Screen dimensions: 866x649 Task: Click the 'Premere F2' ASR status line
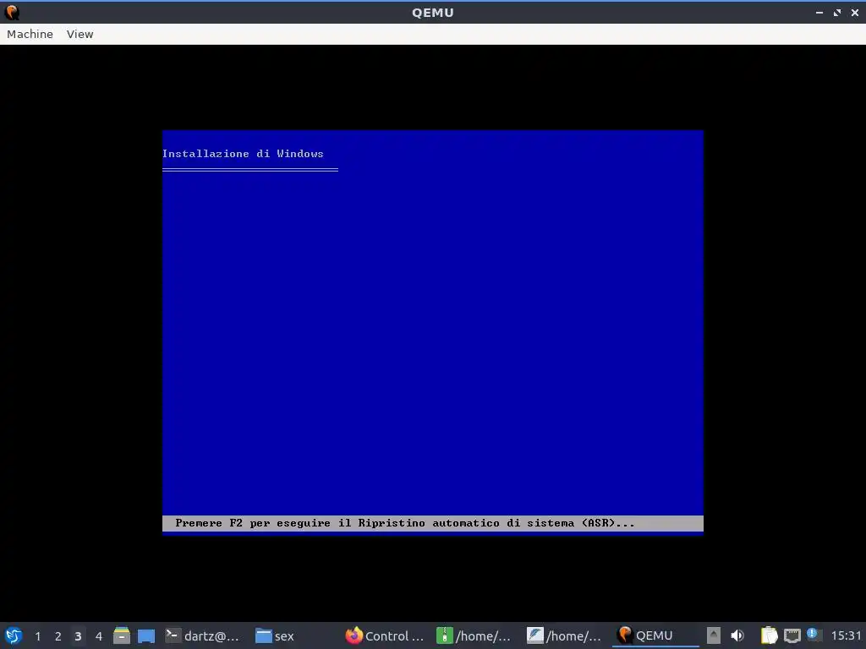[432, 522]
